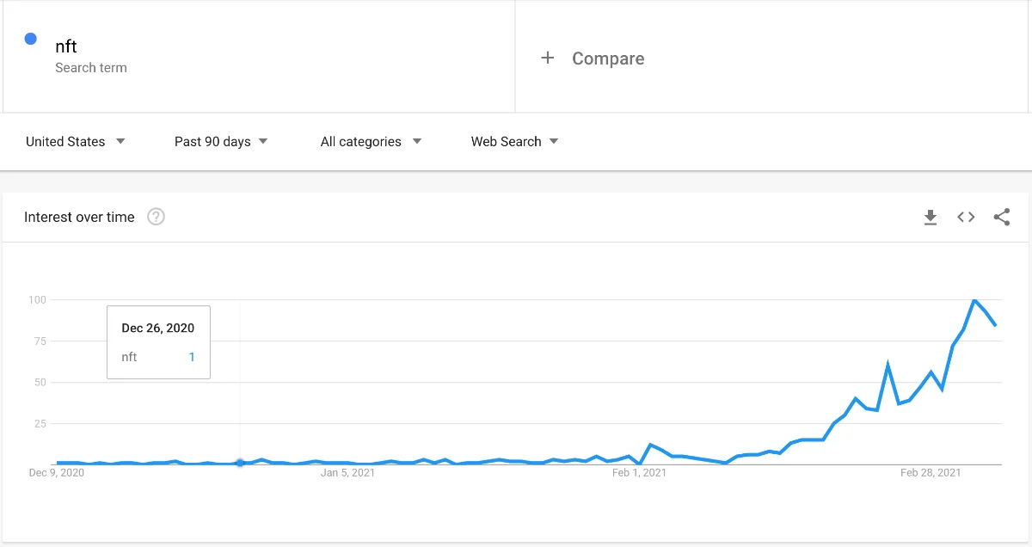Expand the All categories dropdown
Viewport: 1032px width, 547px height.
(x=371, y=142)
